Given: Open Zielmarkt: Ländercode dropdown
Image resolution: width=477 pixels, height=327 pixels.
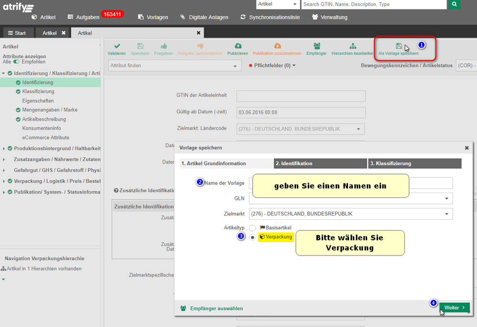Looking at the screenshot, I should [300, 129].
